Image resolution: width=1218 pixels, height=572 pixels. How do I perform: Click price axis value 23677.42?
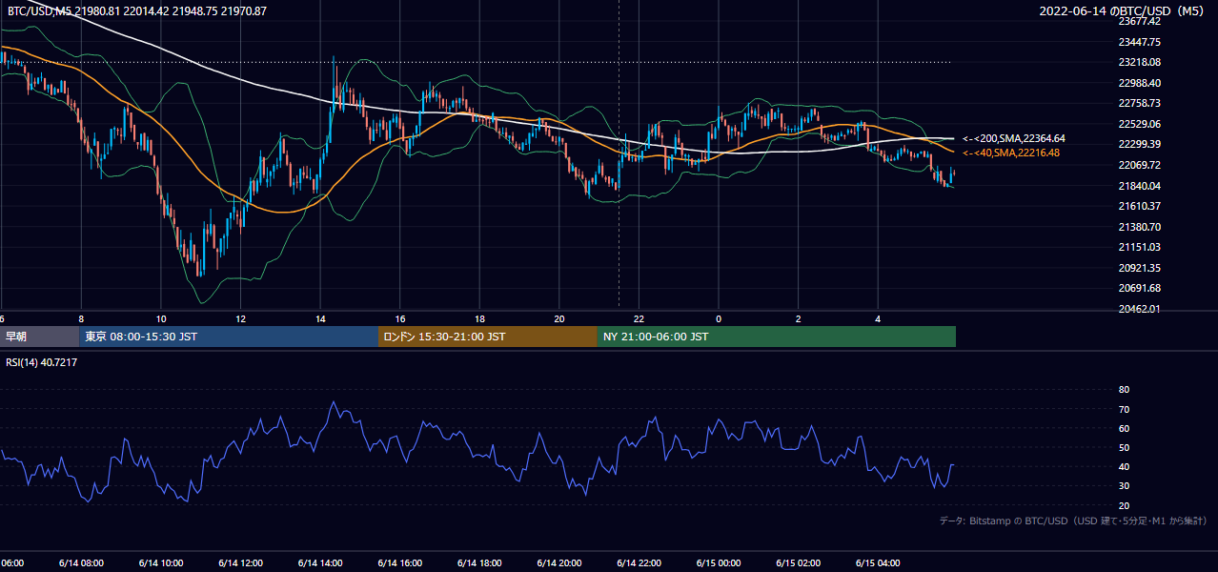pos(1139,21)
